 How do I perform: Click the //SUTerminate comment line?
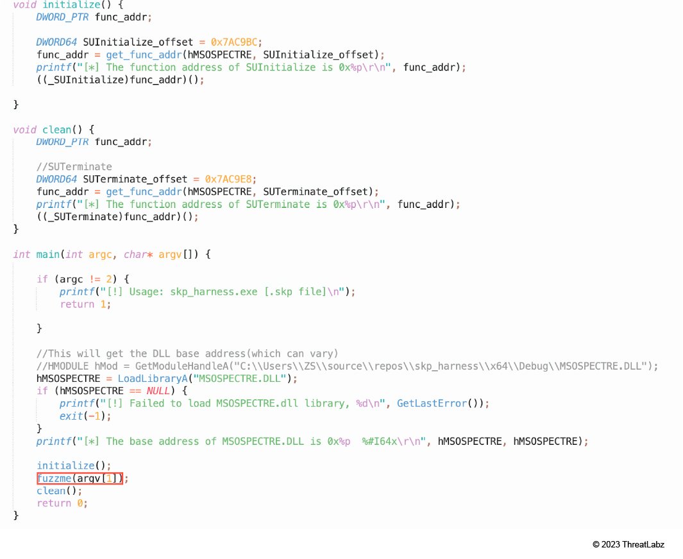74,167
